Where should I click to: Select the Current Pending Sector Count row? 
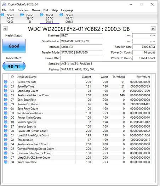[x=77, y=149]
